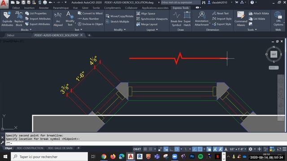The width and height of the screenshot is (287, 161).
Task: Click the Save icon in quick access toolbar
Action: coord(23,2)
